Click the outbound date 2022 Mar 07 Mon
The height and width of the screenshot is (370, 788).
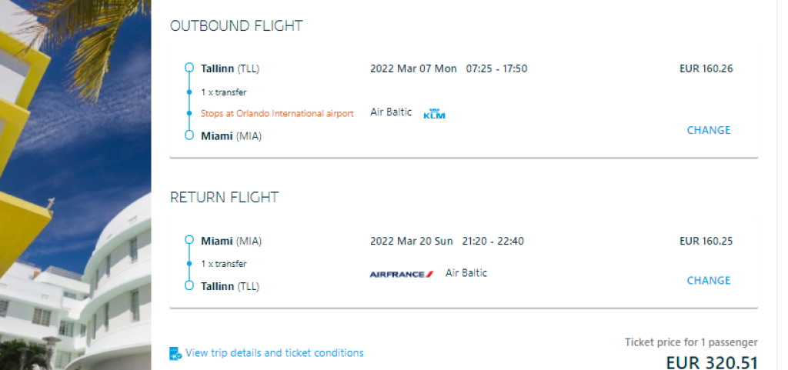pyautogui.click(x=413, y=68)
